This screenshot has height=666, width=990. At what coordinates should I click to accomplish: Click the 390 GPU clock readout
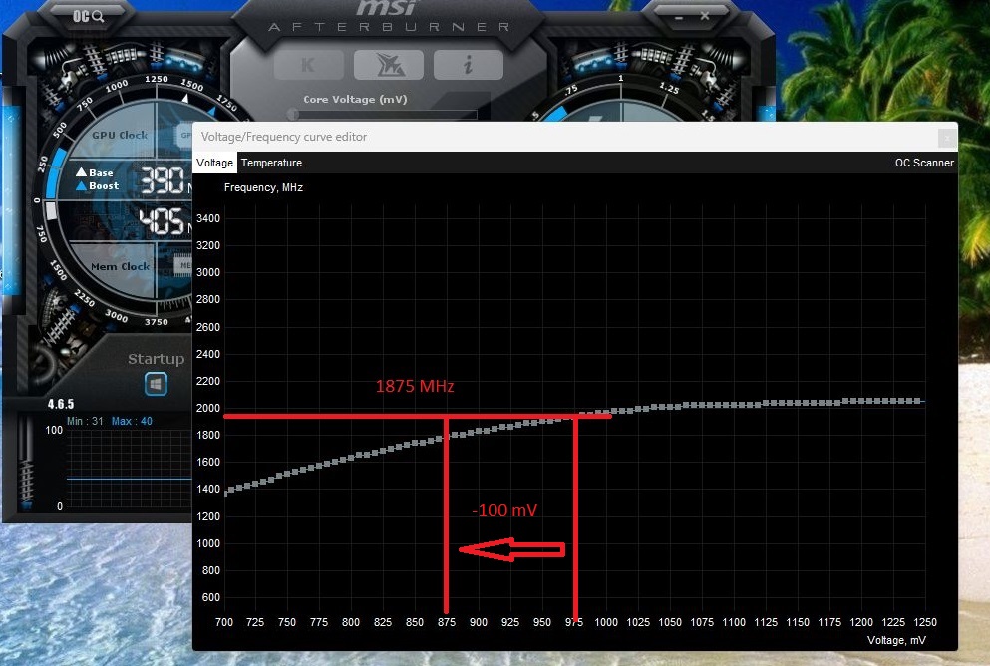click(x=163, y=180)
